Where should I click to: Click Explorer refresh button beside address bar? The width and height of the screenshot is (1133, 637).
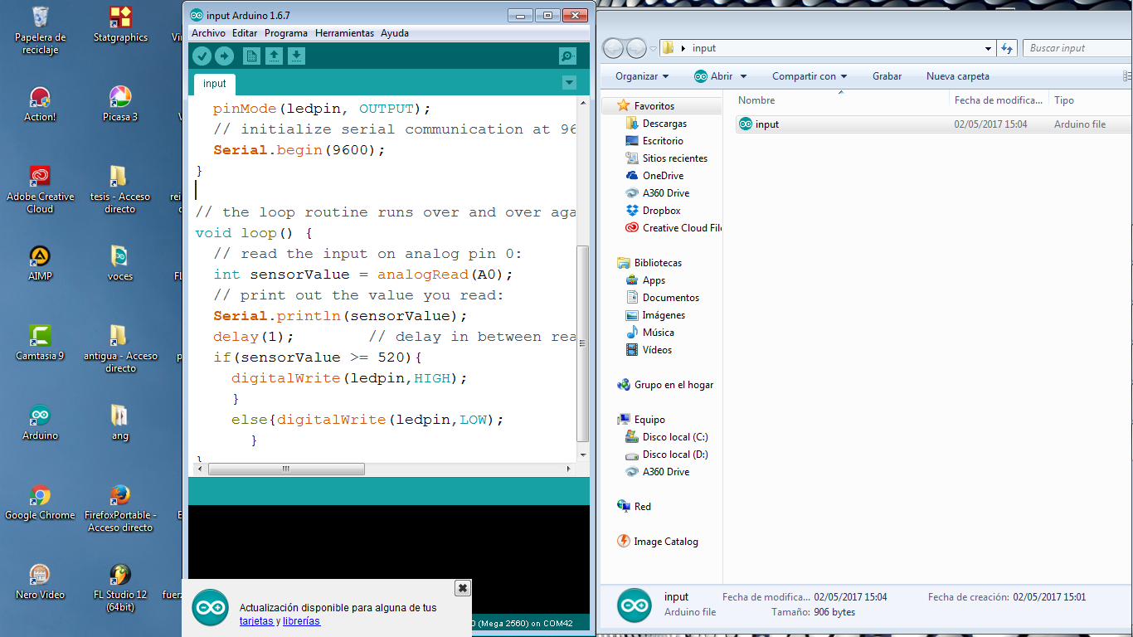[1007, 48]
